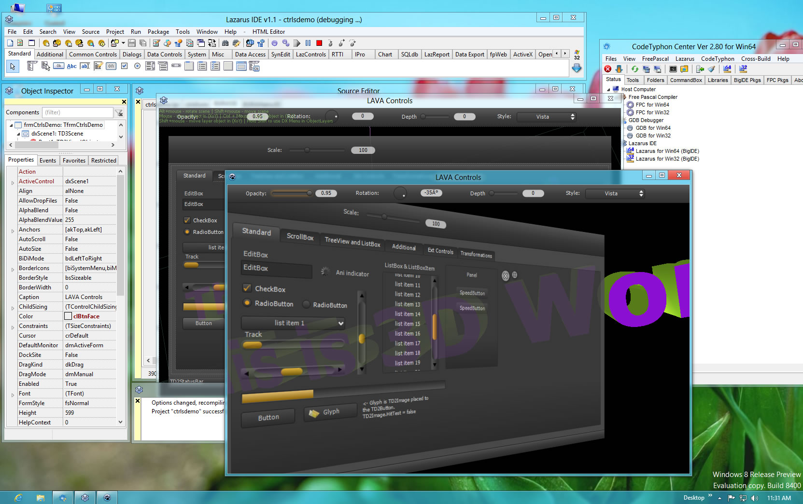803x504 pixels.
Task: Pick the TEdit 'ab' component in palette
Action: pos(85,66)
